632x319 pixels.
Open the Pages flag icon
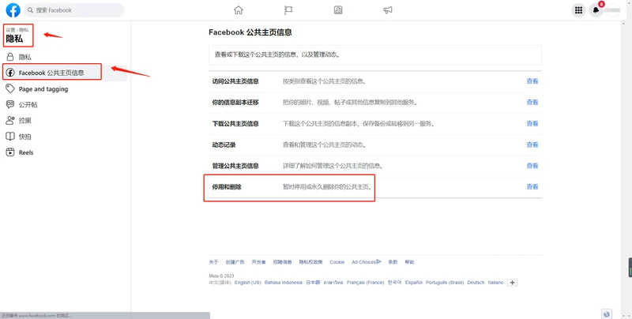pyautogui.click(x=288, y=10)
